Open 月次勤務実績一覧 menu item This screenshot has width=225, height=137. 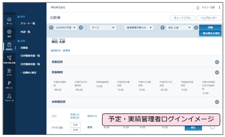(30, 64)
